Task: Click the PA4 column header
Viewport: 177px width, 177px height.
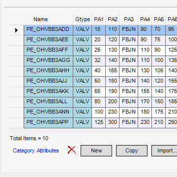Action: tap(145, 19)
